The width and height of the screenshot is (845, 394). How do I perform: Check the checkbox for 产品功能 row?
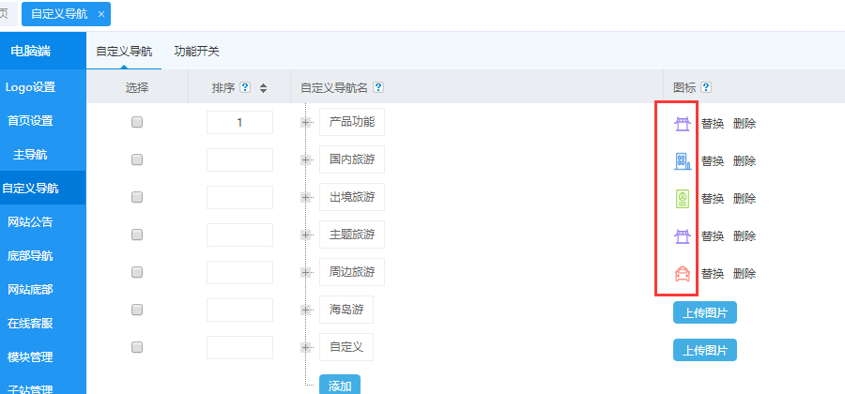pos(137,123)
